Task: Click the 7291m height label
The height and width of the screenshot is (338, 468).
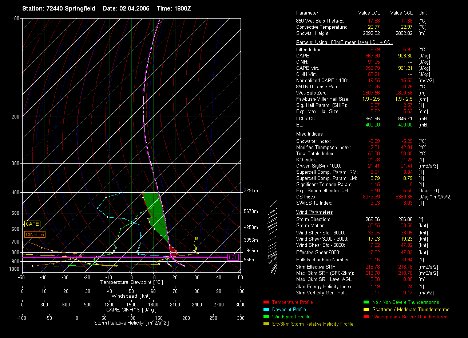Action: point(251,191)
